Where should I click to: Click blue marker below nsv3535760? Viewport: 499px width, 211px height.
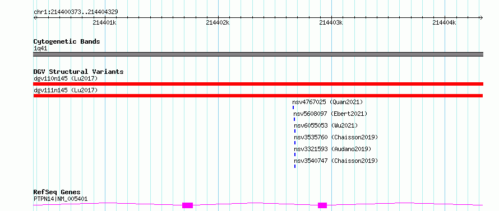[x=295, y=143]
